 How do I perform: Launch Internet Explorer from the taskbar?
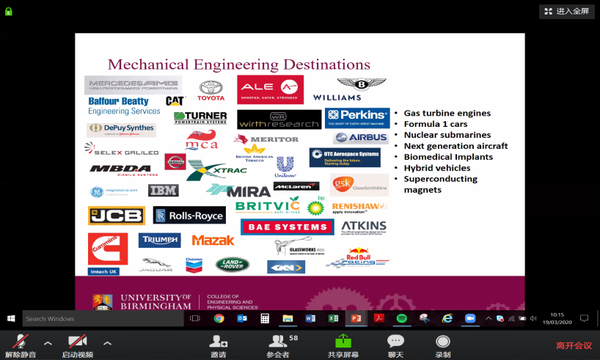447,318
